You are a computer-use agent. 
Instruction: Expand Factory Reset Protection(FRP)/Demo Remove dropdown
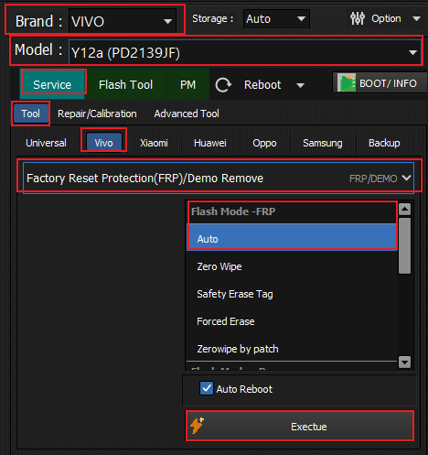pyautogui.click(x=219, y=179)
